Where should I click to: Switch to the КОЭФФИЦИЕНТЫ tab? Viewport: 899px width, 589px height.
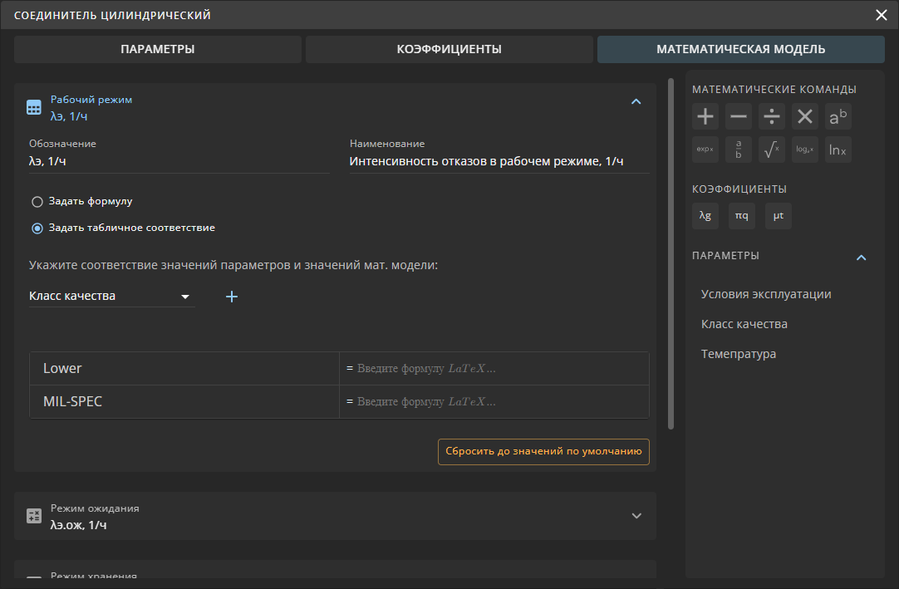(449, 49)
